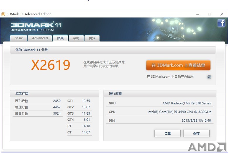
Task: Click the GT1 value 13.55
Action: 86,101
